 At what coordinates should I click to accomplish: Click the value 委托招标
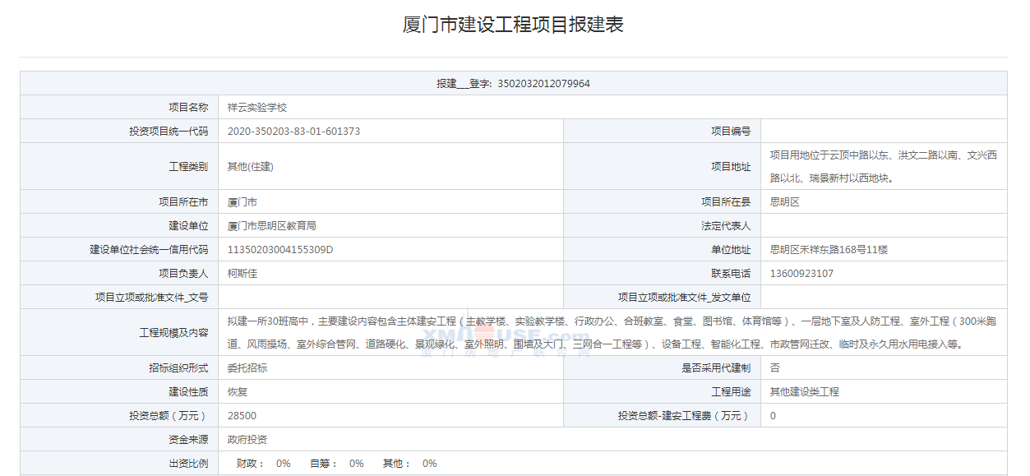247,368
